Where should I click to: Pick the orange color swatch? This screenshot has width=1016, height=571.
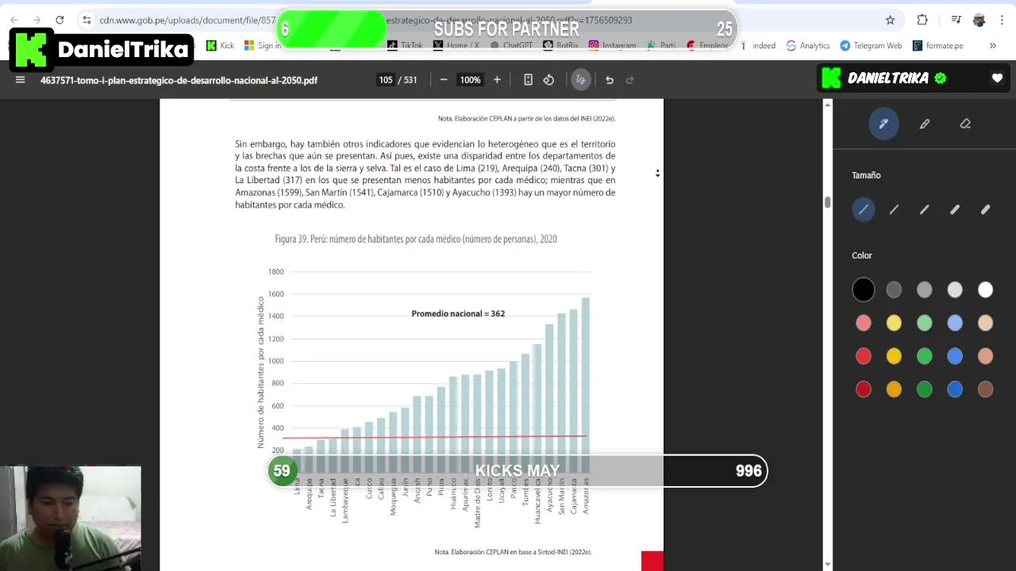coord(894,389)
